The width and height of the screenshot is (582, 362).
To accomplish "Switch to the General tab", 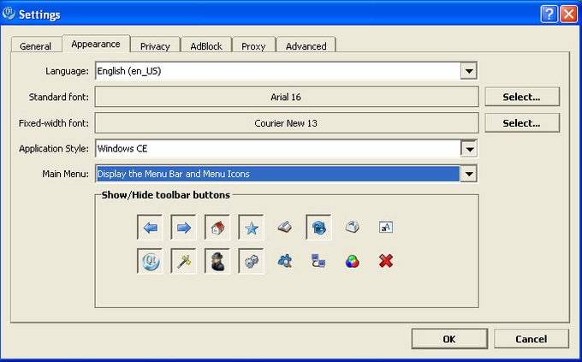I will coord(36,45).
